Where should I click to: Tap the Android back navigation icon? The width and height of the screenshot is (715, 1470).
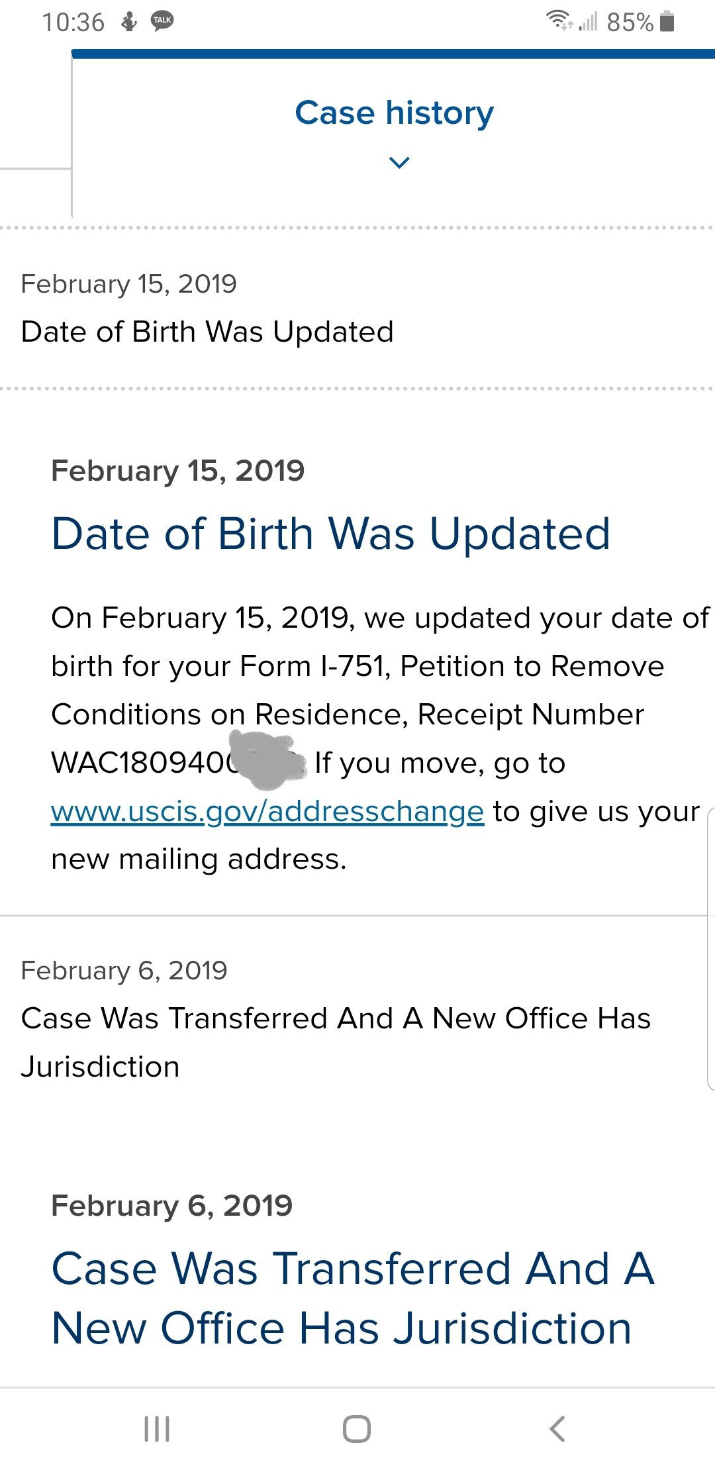pyautogui.click(x=557, y=1428)
